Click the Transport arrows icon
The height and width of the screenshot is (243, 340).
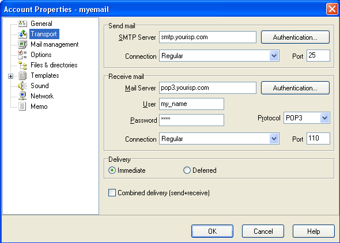pyautogui.click(x=22, y=34)
